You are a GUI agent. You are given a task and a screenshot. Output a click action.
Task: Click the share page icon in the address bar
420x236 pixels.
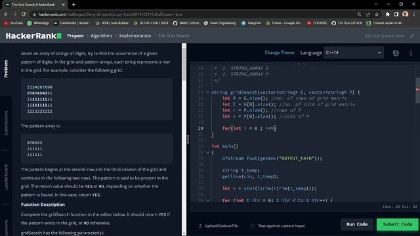pyautogui.click(x=368, y=14)
